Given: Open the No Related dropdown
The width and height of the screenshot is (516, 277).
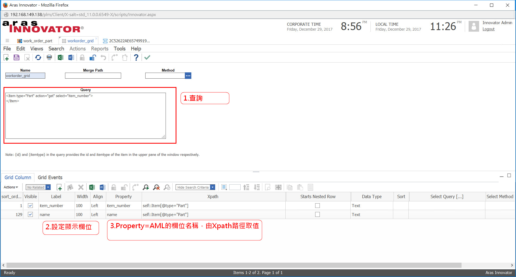Looking at the screenshot, I should [x=38, y=187].
